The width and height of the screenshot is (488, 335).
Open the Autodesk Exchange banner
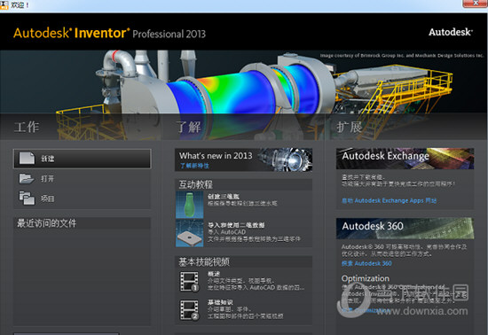click(405, 159)
